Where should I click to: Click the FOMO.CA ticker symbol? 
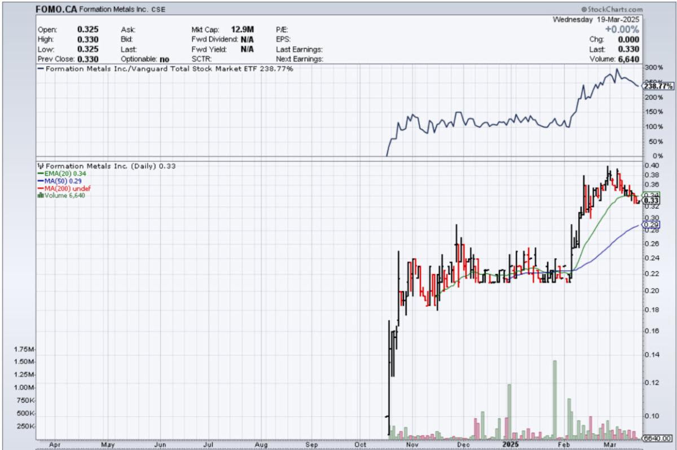(56, 10)
